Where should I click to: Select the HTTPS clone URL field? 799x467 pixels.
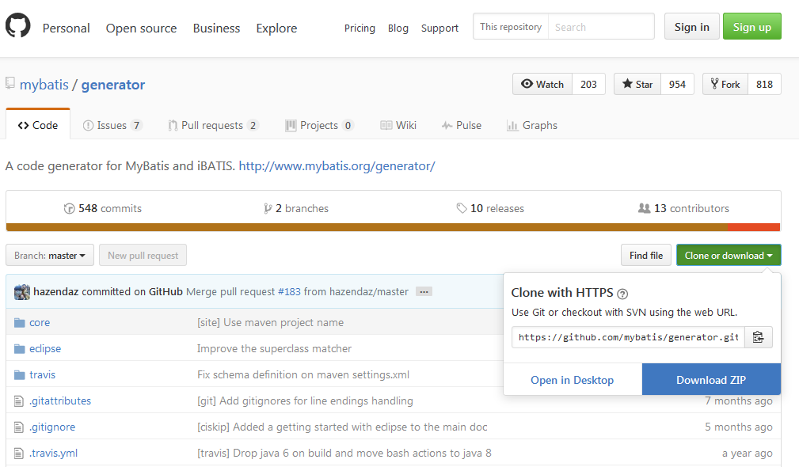pos(628,337)
